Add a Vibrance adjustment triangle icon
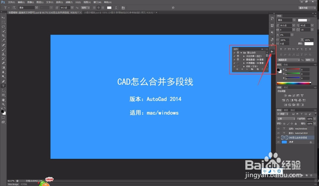This screenshot has height=186, width=319. 302,95
